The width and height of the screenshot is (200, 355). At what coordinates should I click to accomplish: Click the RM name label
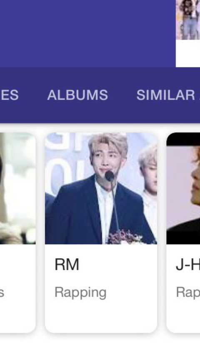click(x=67, y=264)
